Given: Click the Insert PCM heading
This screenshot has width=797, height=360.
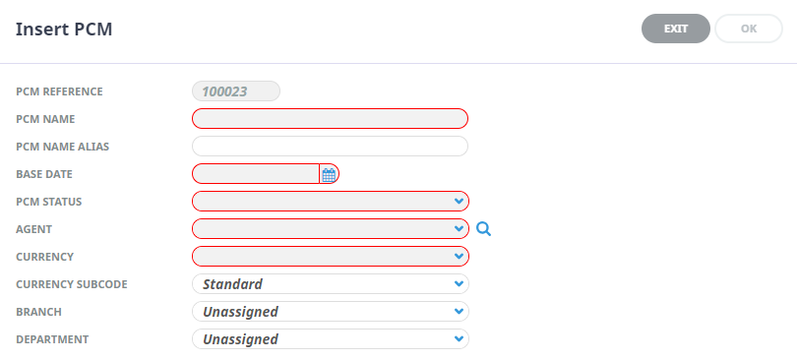Looking at the screenshot, I should tap(64, 30).
